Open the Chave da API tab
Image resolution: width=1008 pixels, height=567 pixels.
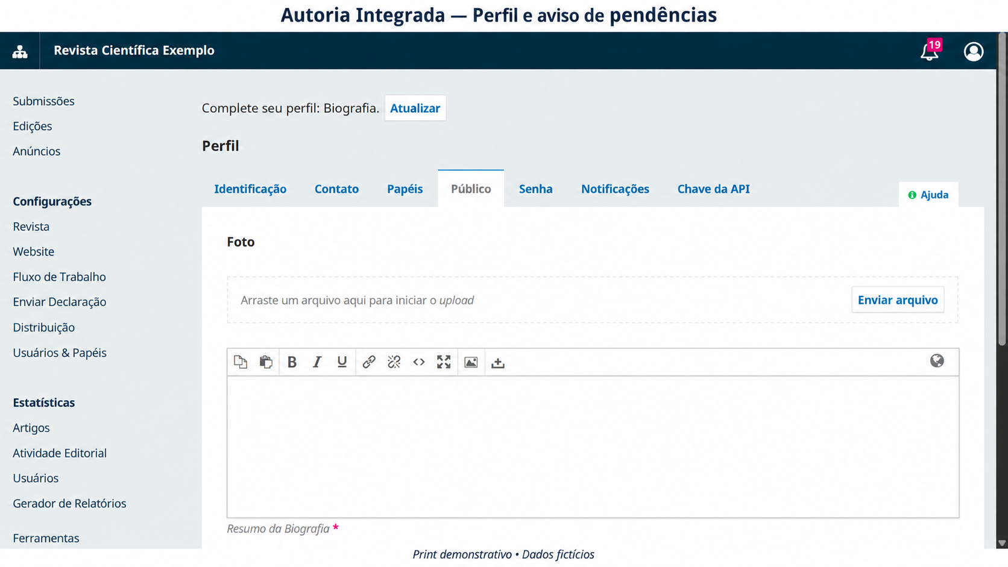pos(713,189)
